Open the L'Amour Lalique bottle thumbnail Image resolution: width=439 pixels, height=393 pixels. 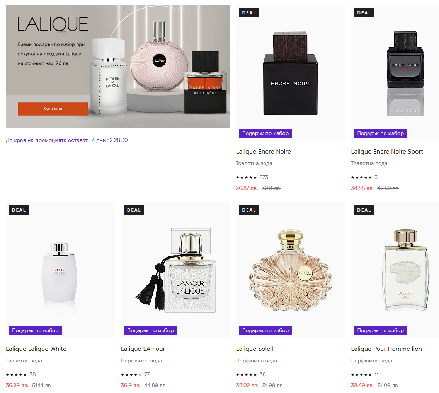175,270
